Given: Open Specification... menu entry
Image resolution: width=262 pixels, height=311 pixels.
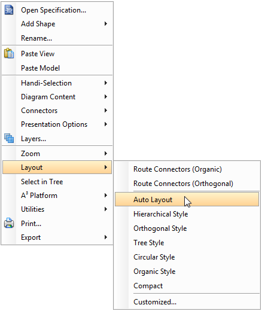Looking at the screenshot, I should pos(57,10).
